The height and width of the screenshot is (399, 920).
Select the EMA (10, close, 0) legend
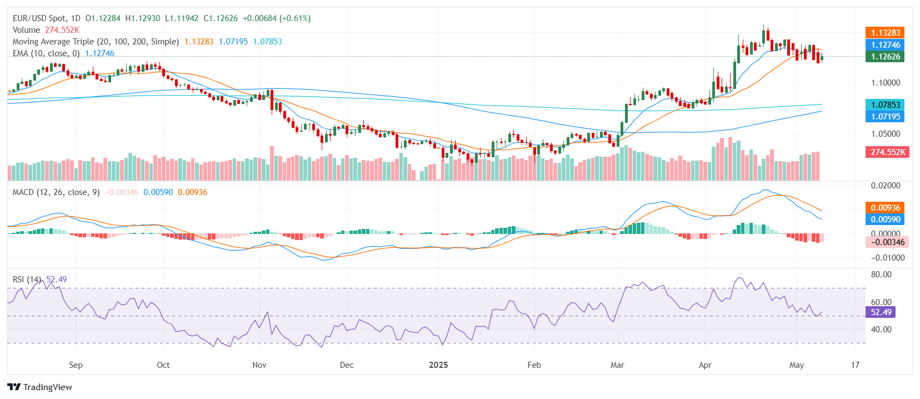pos(46,53)
